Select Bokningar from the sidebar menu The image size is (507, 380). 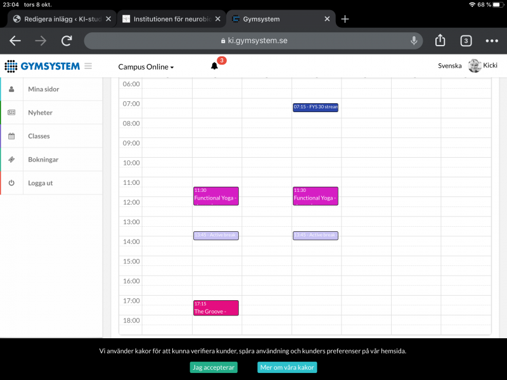[x=43, y=160]
